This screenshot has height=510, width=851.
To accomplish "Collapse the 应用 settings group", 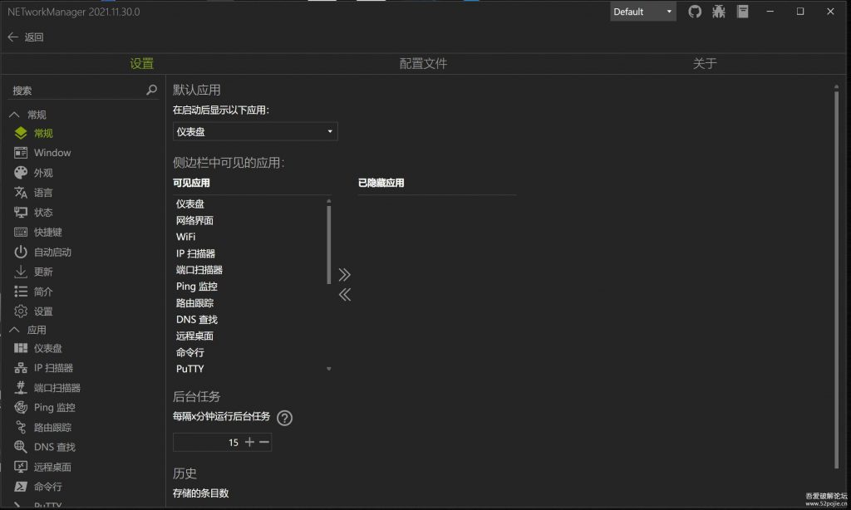I will (x=15, y=330).
